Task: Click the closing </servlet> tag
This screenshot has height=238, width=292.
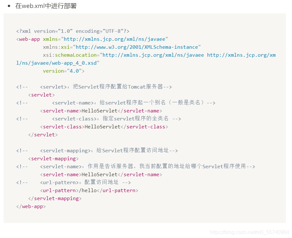Action: [x=43, y=135]
